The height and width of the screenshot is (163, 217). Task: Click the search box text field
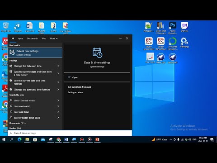pos(70,133)
